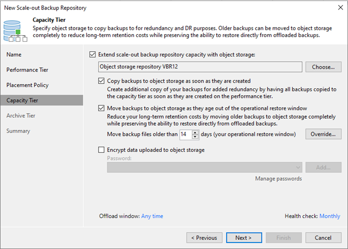This screenshot has width=348, height=249.
Task: Open the Placement Policy step
Action: click(27, 85)
